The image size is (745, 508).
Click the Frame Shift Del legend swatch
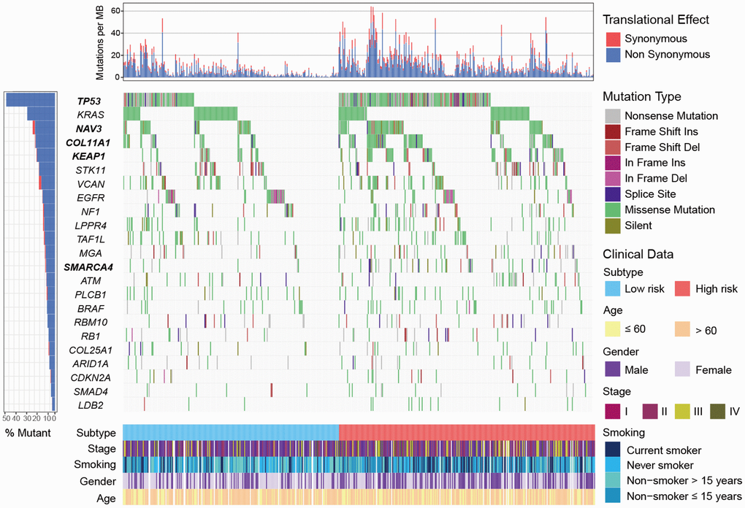point(611,147)
